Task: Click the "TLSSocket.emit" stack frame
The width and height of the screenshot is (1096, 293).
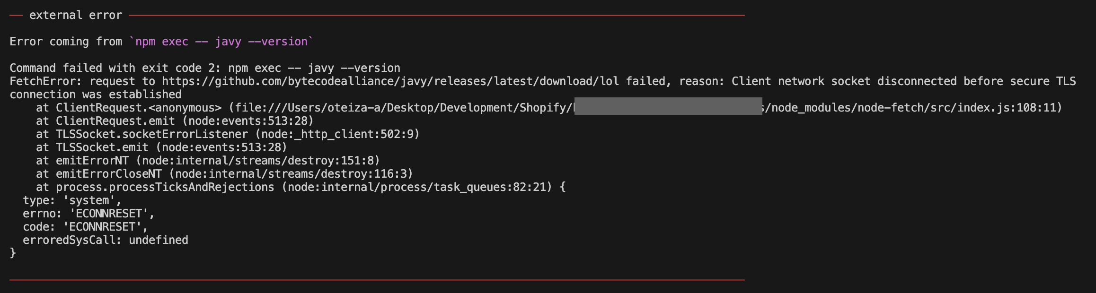Action: click(102, 147)
